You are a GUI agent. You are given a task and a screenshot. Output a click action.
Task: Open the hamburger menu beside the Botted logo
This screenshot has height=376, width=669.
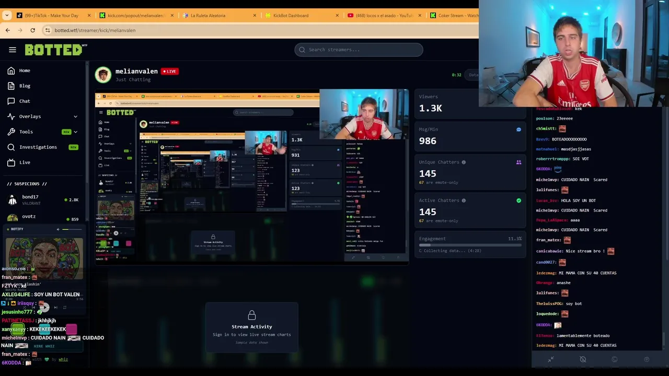13,50
